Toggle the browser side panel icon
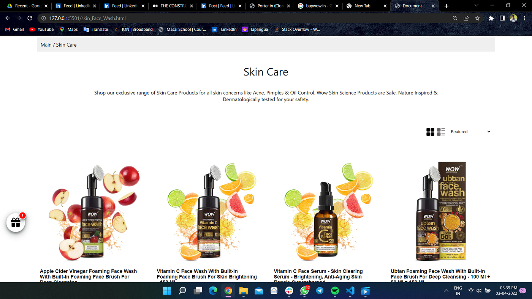This screenshot has width=532, height=299. [502, 18]
